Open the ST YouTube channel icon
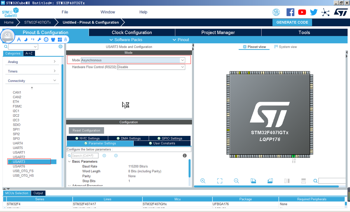The height and width of the screenshot is (212, 350). pyautogui.click(x=302, y=12)
